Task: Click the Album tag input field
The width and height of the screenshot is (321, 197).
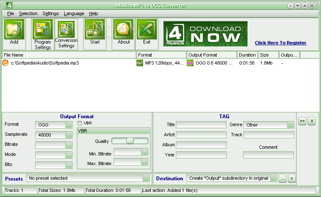Action: click(x=201, y=145)
